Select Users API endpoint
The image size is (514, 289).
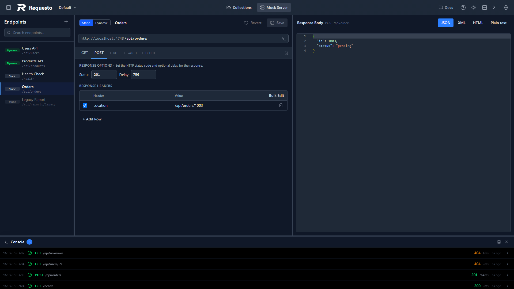(37, 50)
